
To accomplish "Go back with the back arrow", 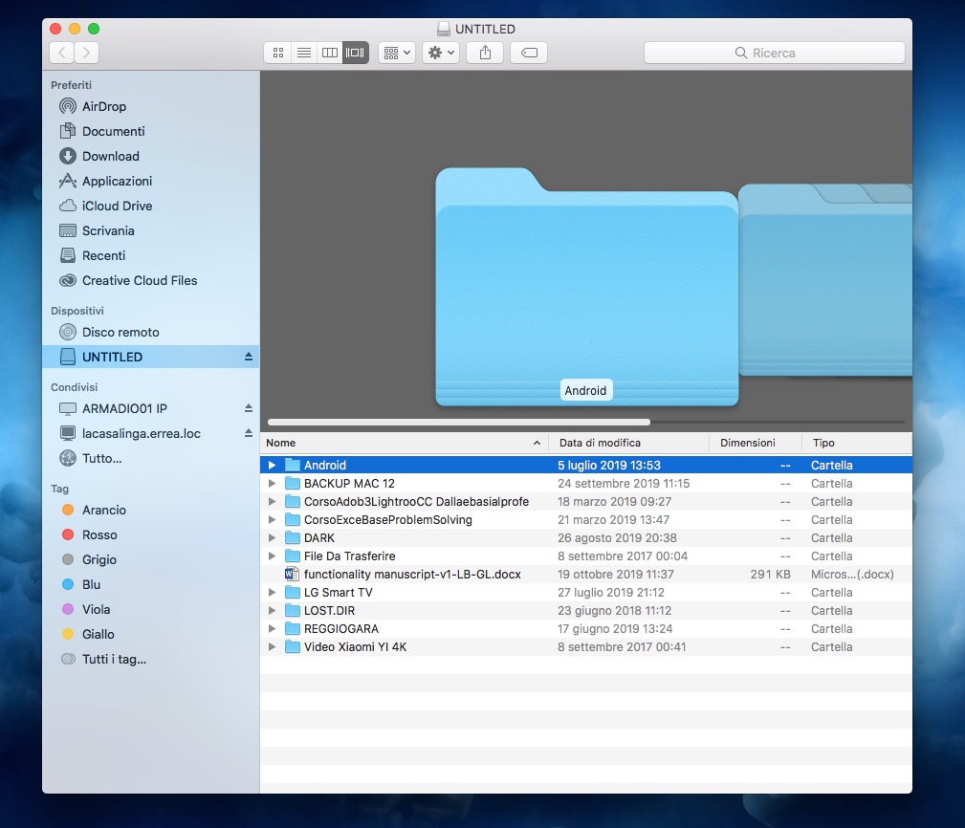I will (x=62, y=53).
